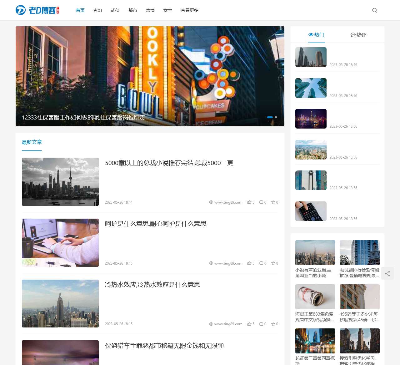400x365 pixels.
Task: Open the night harbor skyline hot-list thumbnail
Action: click(x=311, y=119)
